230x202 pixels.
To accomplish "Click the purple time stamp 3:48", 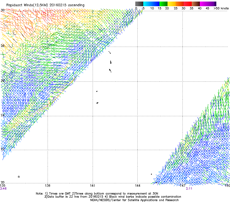I will pyautogui.click(x=3, y=189).
